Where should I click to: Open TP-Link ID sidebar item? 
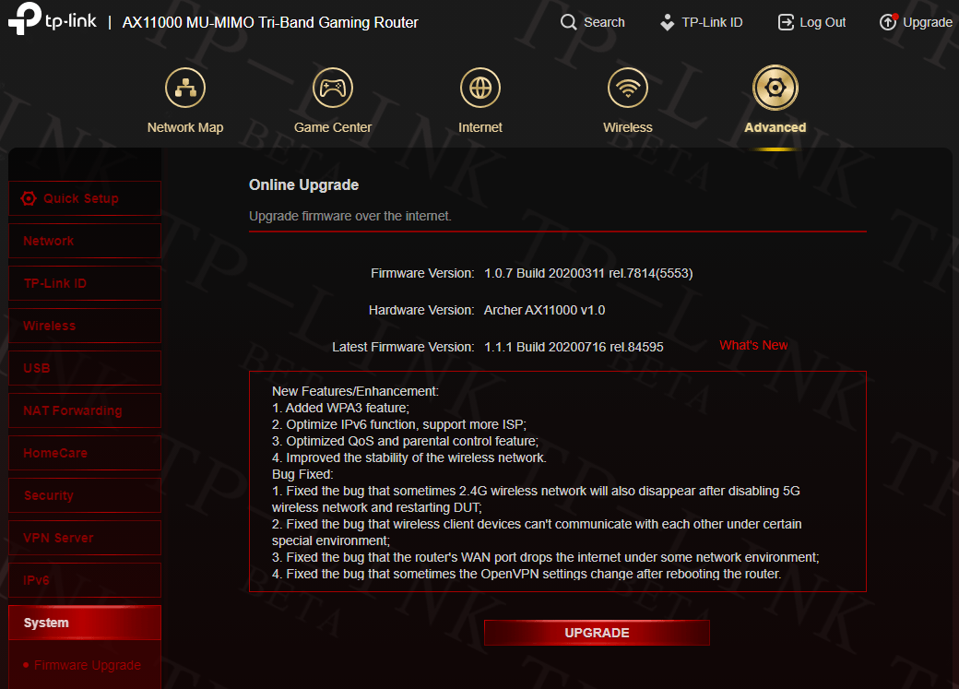(85, 283)
